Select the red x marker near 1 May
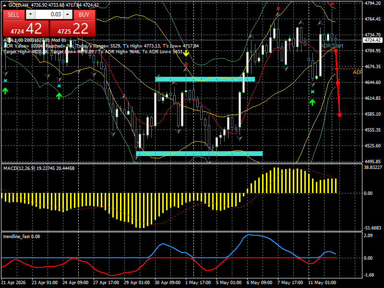The height and width of the screenshot is (288, 384). [186, 64]
